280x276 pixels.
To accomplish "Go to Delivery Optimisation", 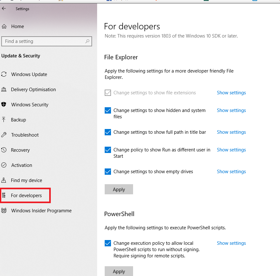I will pyautogui.click(x=33, y=90).
